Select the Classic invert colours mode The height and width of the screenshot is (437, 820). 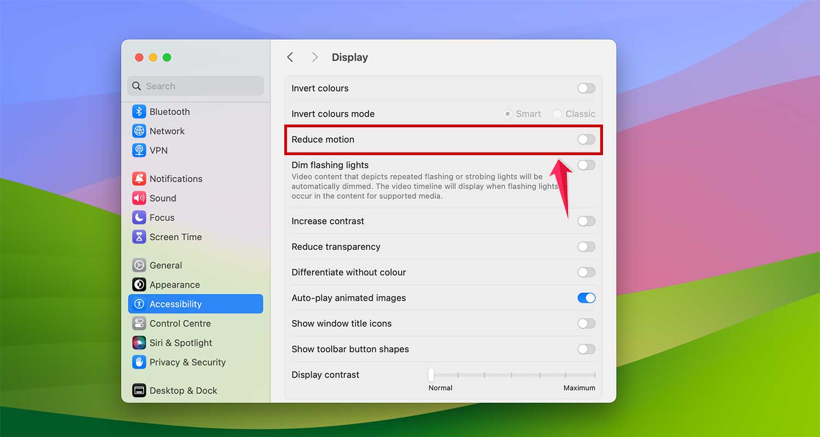coord(558,114)
